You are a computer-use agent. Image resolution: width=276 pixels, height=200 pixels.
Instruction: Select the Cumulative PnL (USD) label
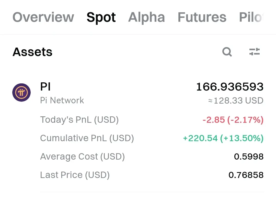click(x=87, y=138)
